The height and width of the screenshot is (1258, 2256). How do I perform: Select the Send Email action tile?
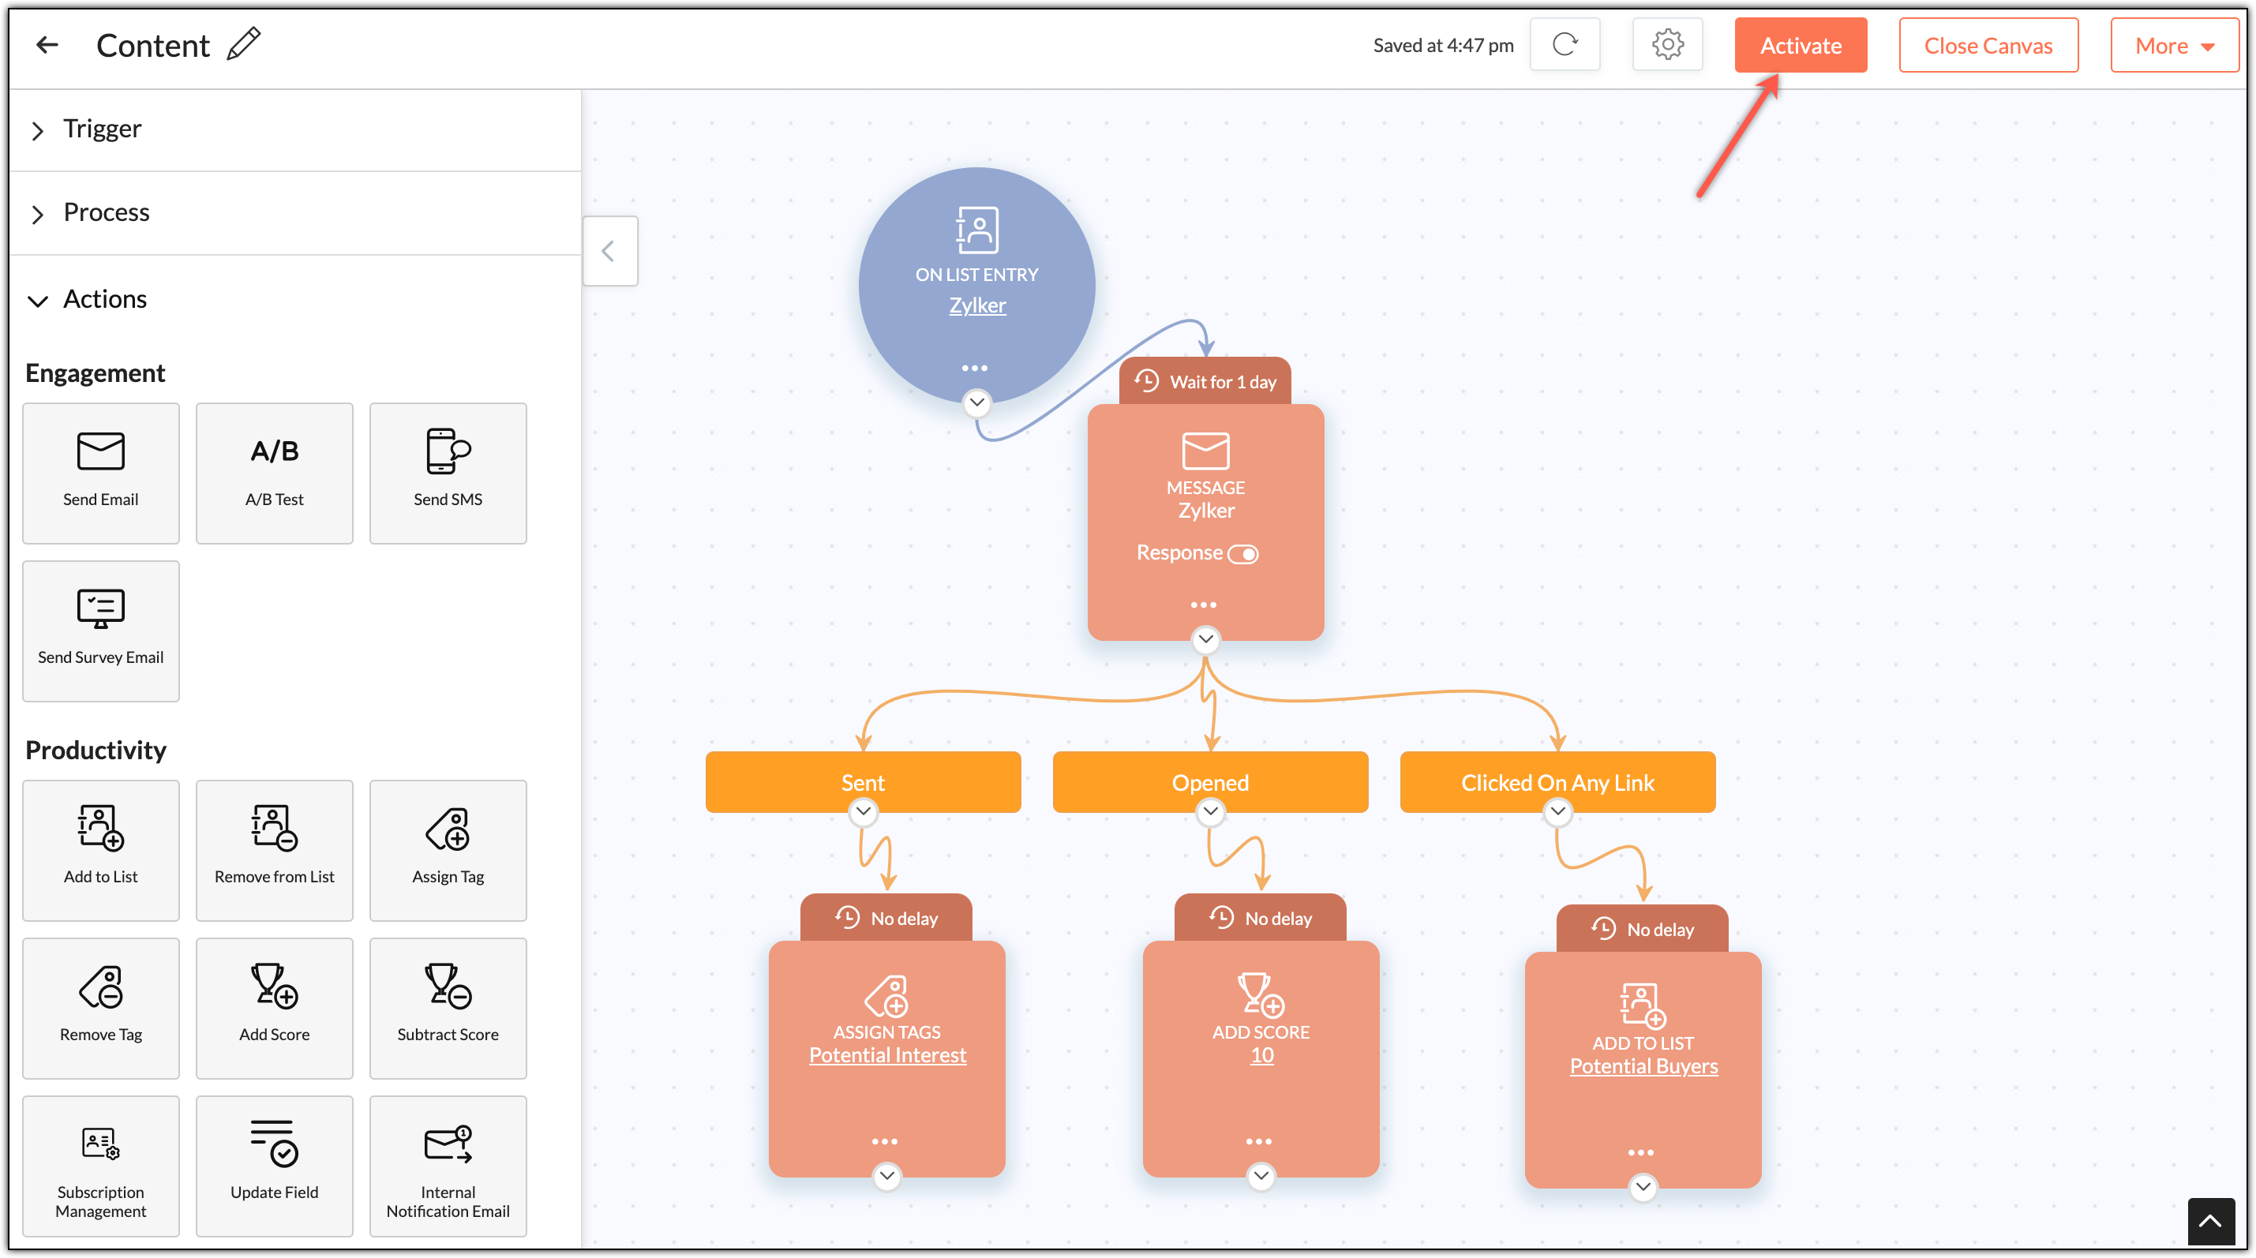click(101, 473)
